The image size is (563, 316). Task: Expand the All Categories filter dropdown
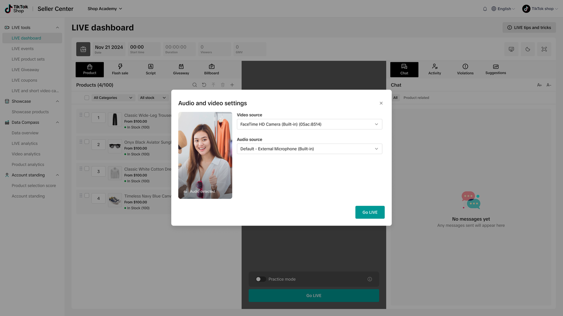[113, 98]
